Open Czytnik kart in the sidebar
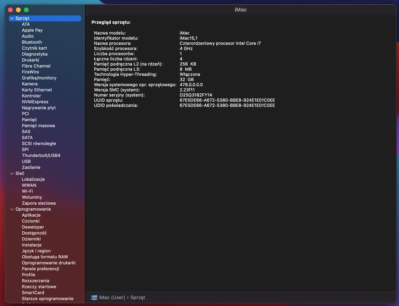This screenshot has width=399, height=306. pos(34,48)
